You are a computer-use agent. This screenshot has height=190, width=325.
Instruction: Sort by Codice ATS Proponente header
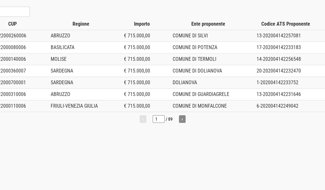[285, 24]
